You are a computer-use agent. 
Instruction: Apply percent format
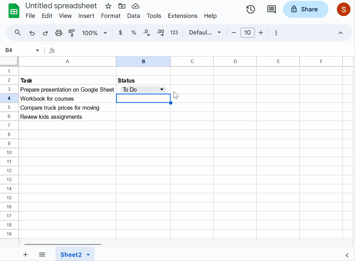[x=133, y=33]
